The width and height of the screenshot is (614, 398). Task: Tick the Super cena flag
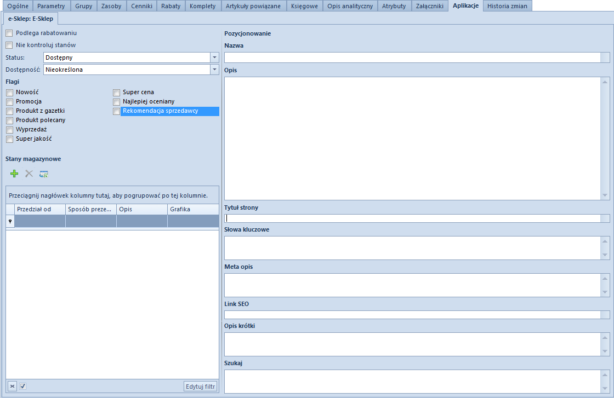pyautogui.click(x=116, y=93)
